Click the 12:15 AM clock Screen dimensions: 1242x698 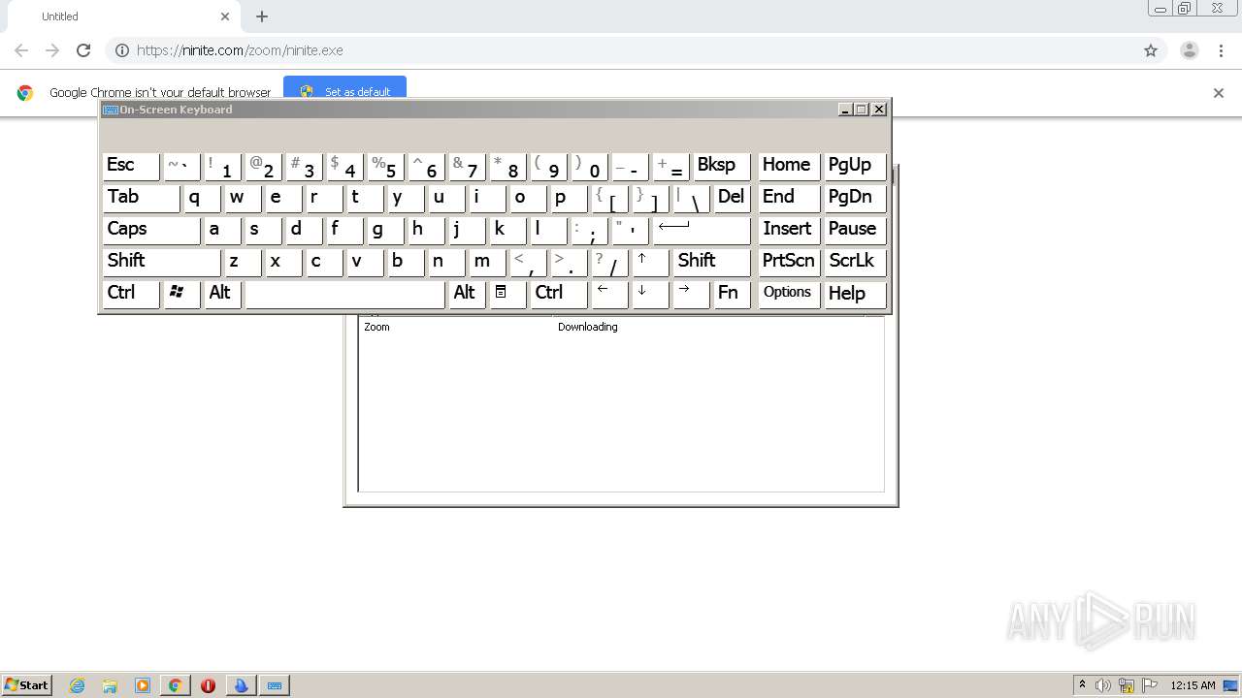pyautogui.click(x=1193, y=685)
